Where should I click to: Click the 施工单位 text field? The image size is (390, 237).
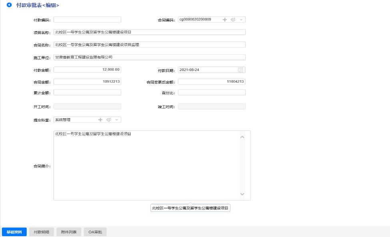coord(149,57)
